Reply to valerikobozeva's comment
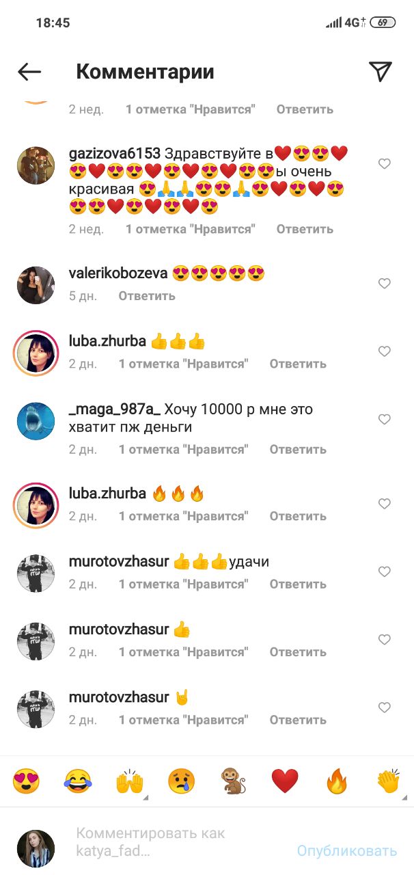 147,296
